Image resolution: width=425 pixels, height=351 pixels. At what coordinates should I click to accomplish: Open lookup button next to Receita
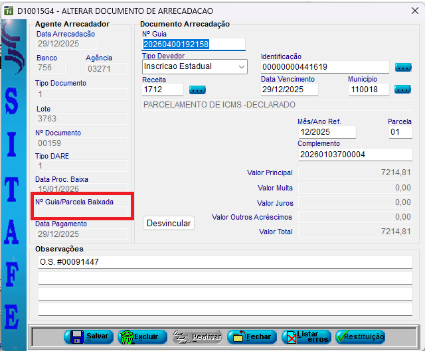[x=197, y=90]
